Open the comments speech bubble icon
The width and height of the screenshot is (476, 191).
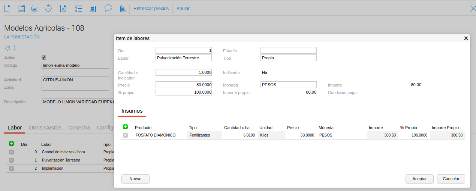point(108,8)
